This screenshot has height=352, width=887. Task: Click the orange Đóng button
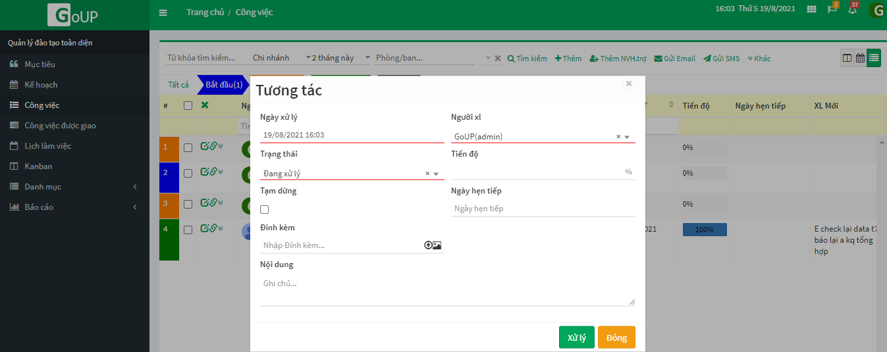tap(616, 338)
